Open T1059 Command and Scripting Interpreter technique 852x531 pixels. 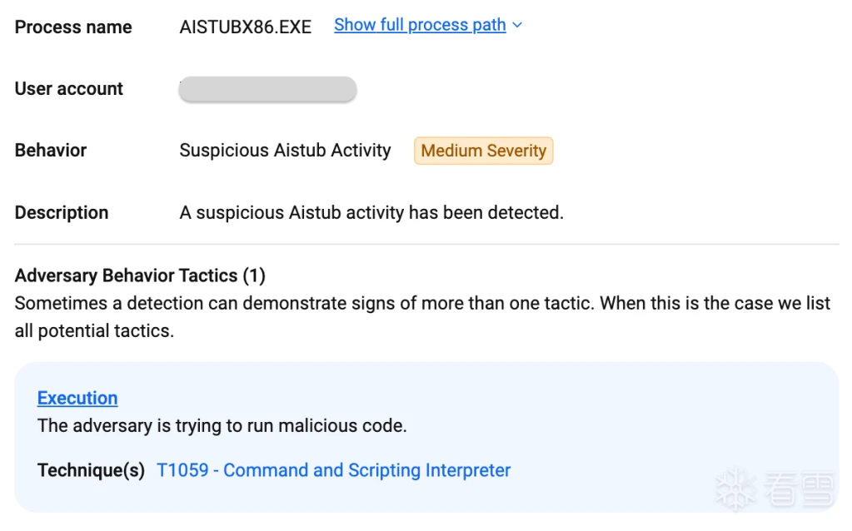click(333, 470)
